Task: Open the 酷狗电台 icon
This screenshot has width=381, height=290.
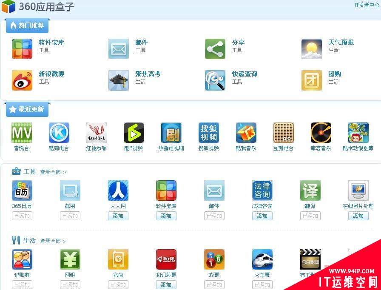Action: pyautogui.click(x=59, y=133)
